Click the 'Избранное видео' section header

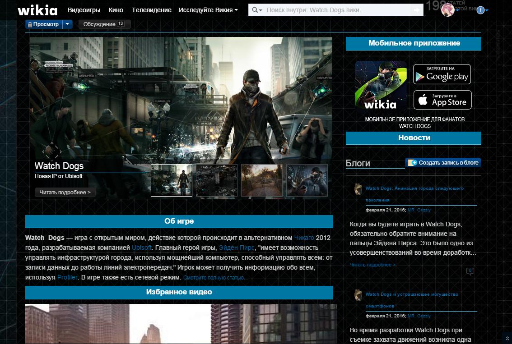pyautogui.click(x=179, y=292)
